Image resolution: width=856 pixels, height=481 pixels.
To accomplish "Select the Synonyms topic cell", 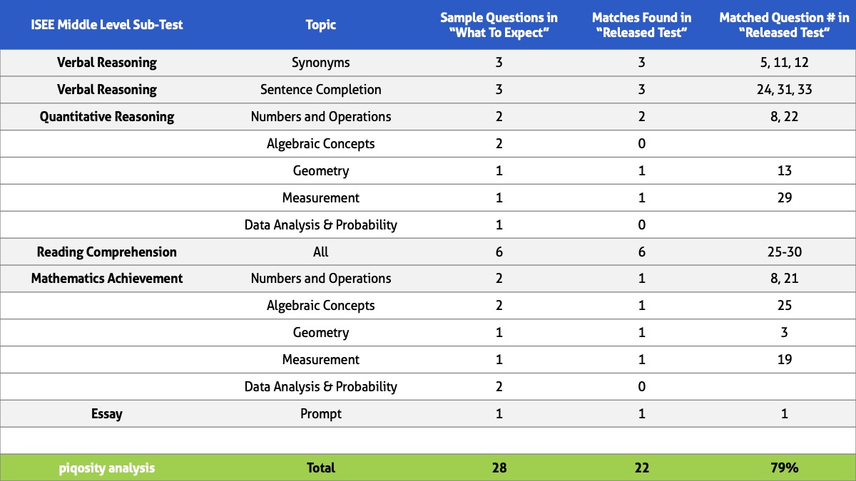I will (321, 63).
